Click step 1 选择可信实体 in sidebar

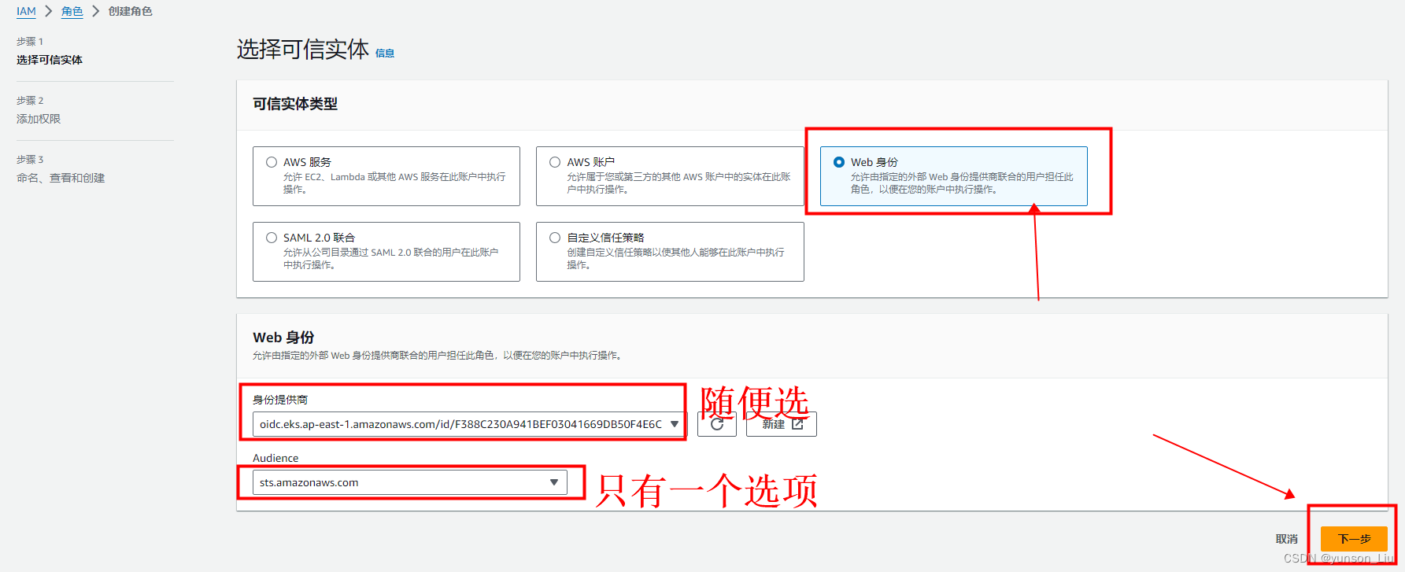coord(50,60)
